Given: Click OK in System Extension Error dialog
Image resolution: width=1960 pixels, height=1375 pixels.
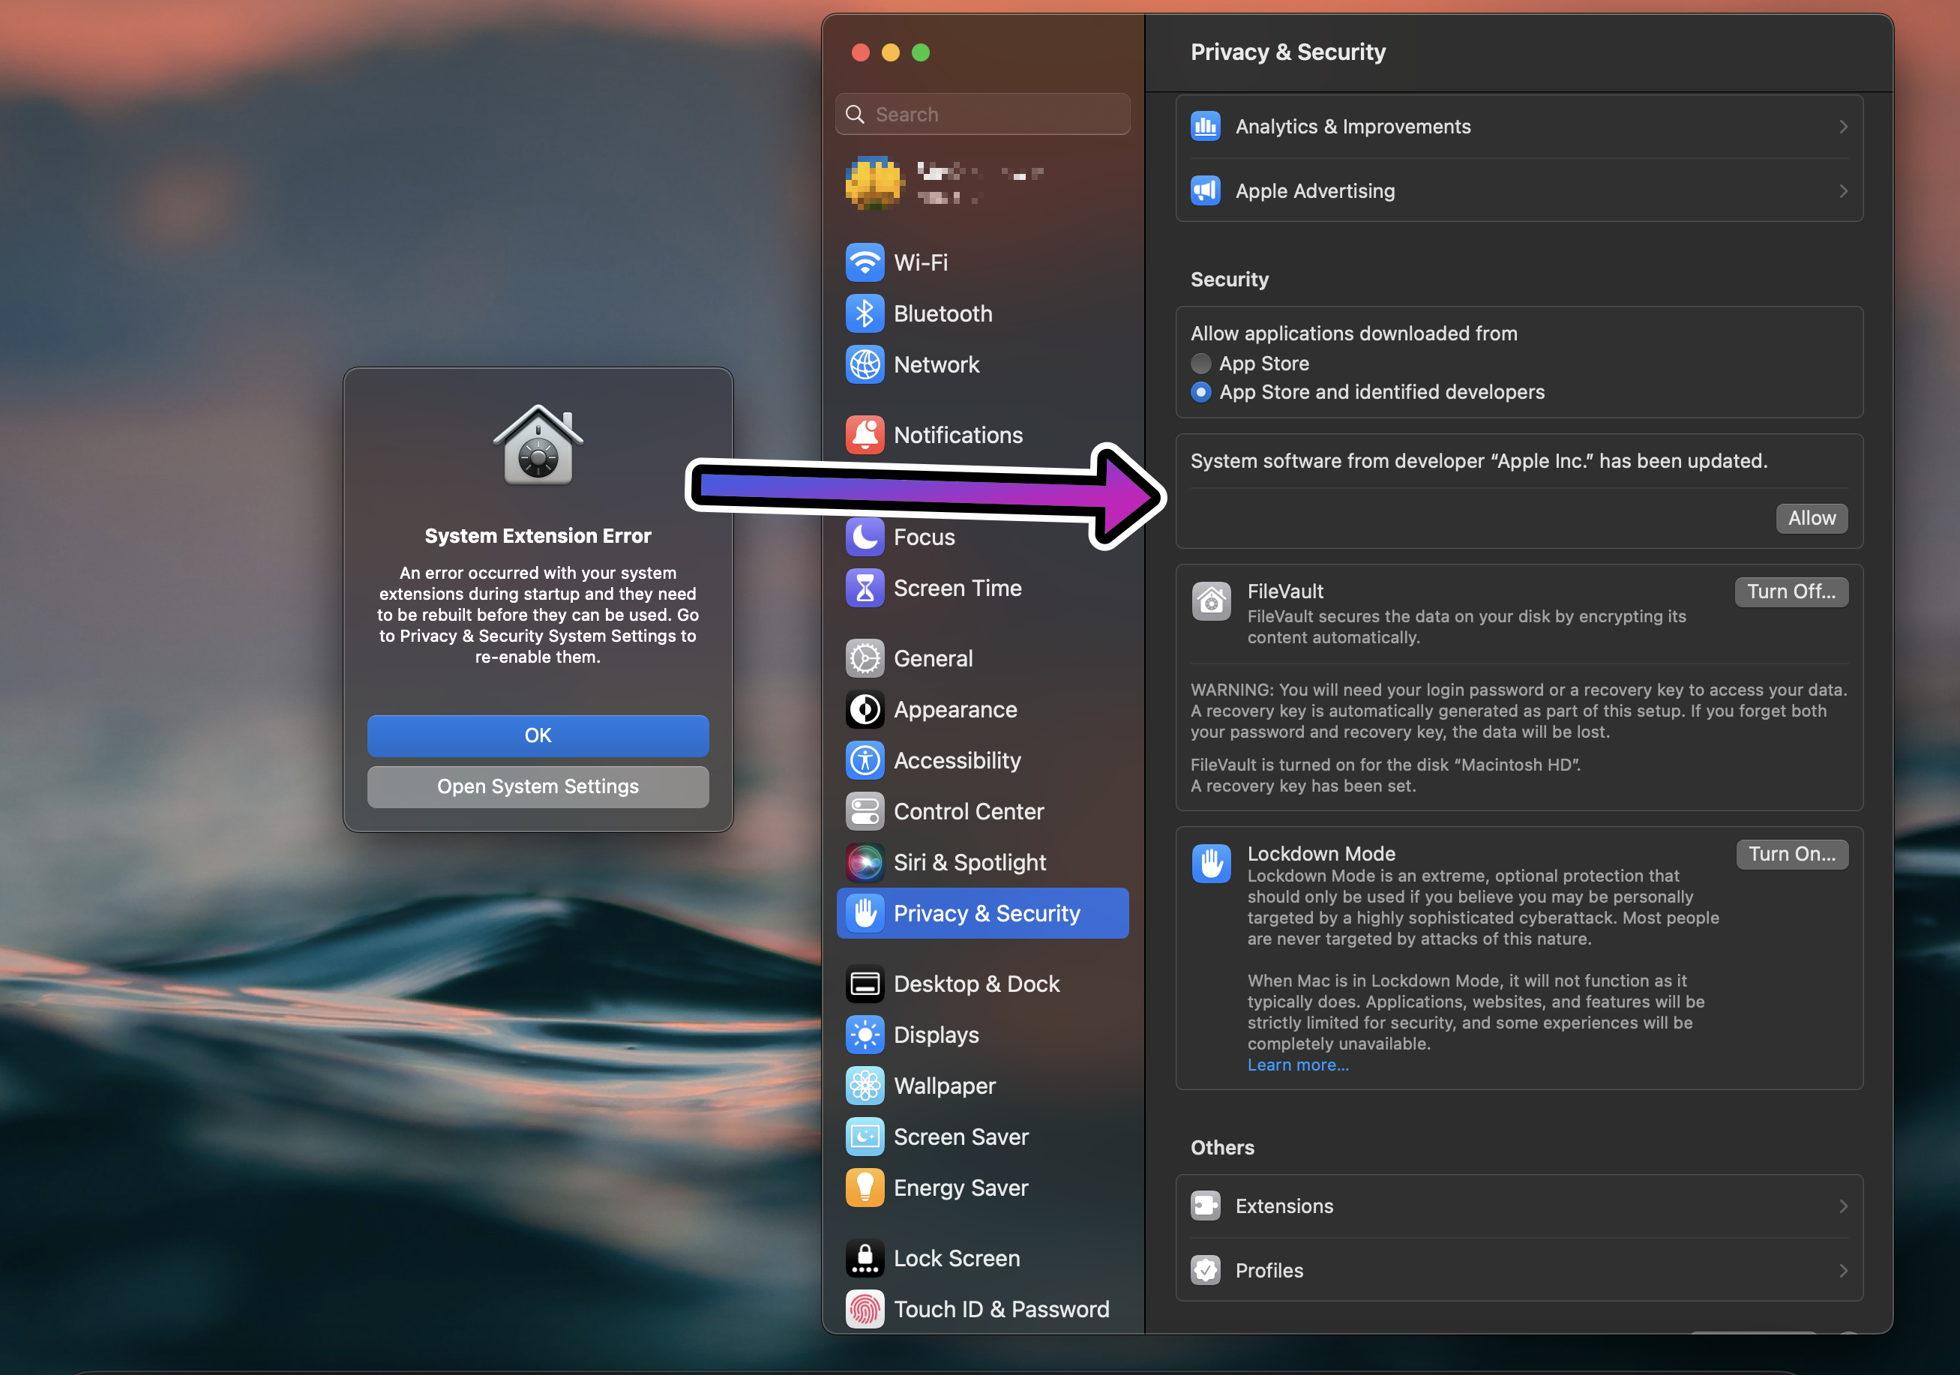Looking at the screenshot, I should (538, 735).
